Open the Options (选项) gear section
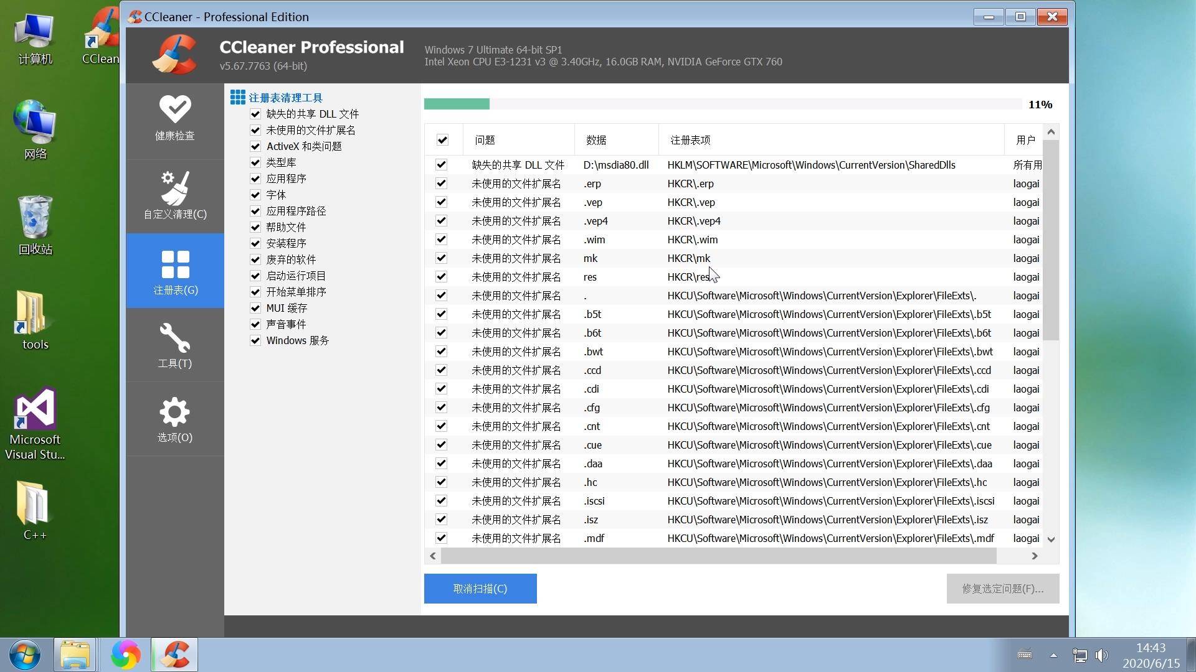Screen dimensions: 1196x672 tap(175, 419)
